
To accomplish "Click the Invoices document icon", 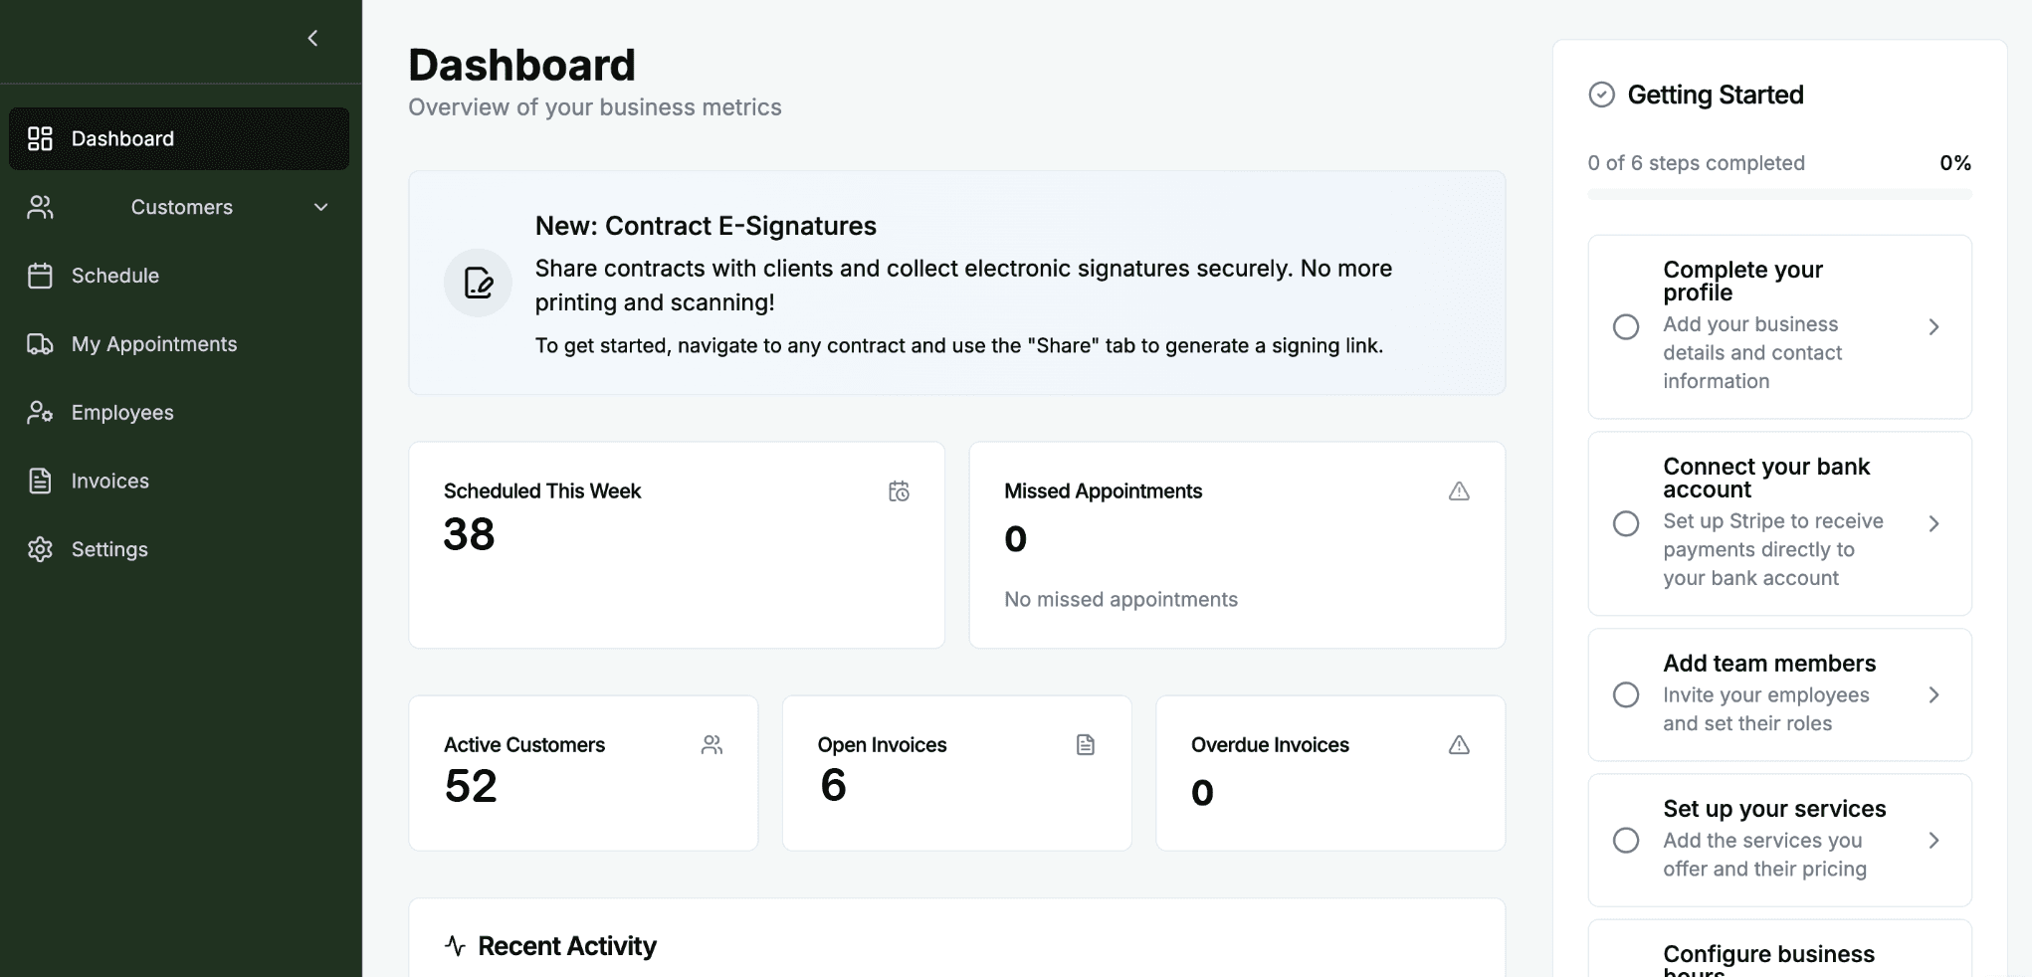I will 40,481.
